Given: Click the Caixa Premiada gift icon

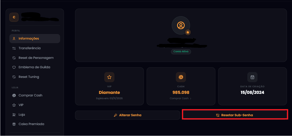Looking at the screenshot, I should [x=14, y=124].
